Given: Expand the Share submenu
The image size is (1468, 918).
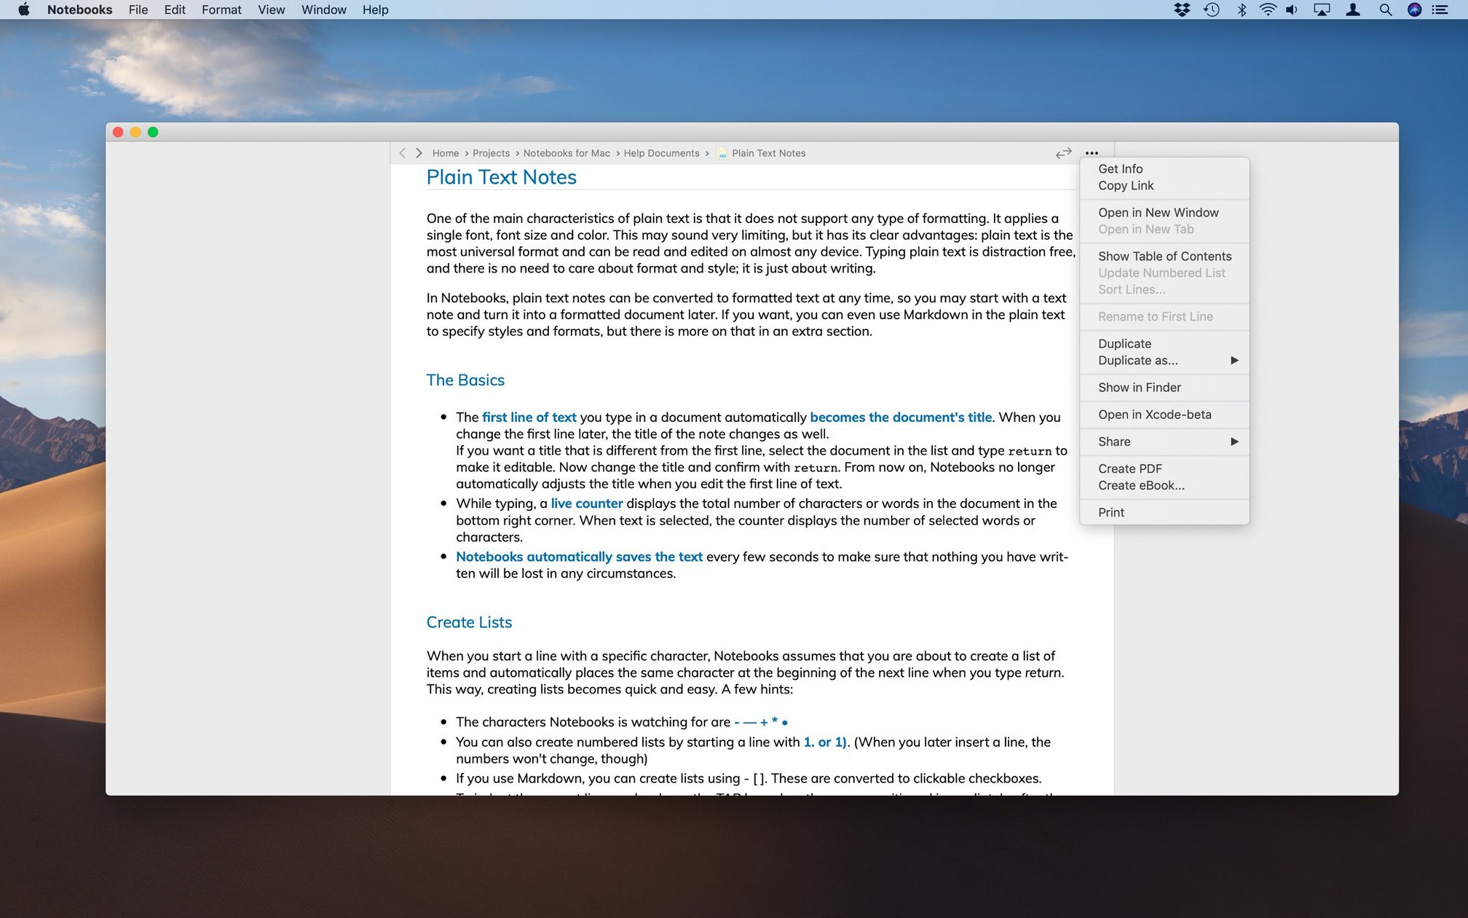Looking at the screenshot, I should click(x=1164, y=442).
